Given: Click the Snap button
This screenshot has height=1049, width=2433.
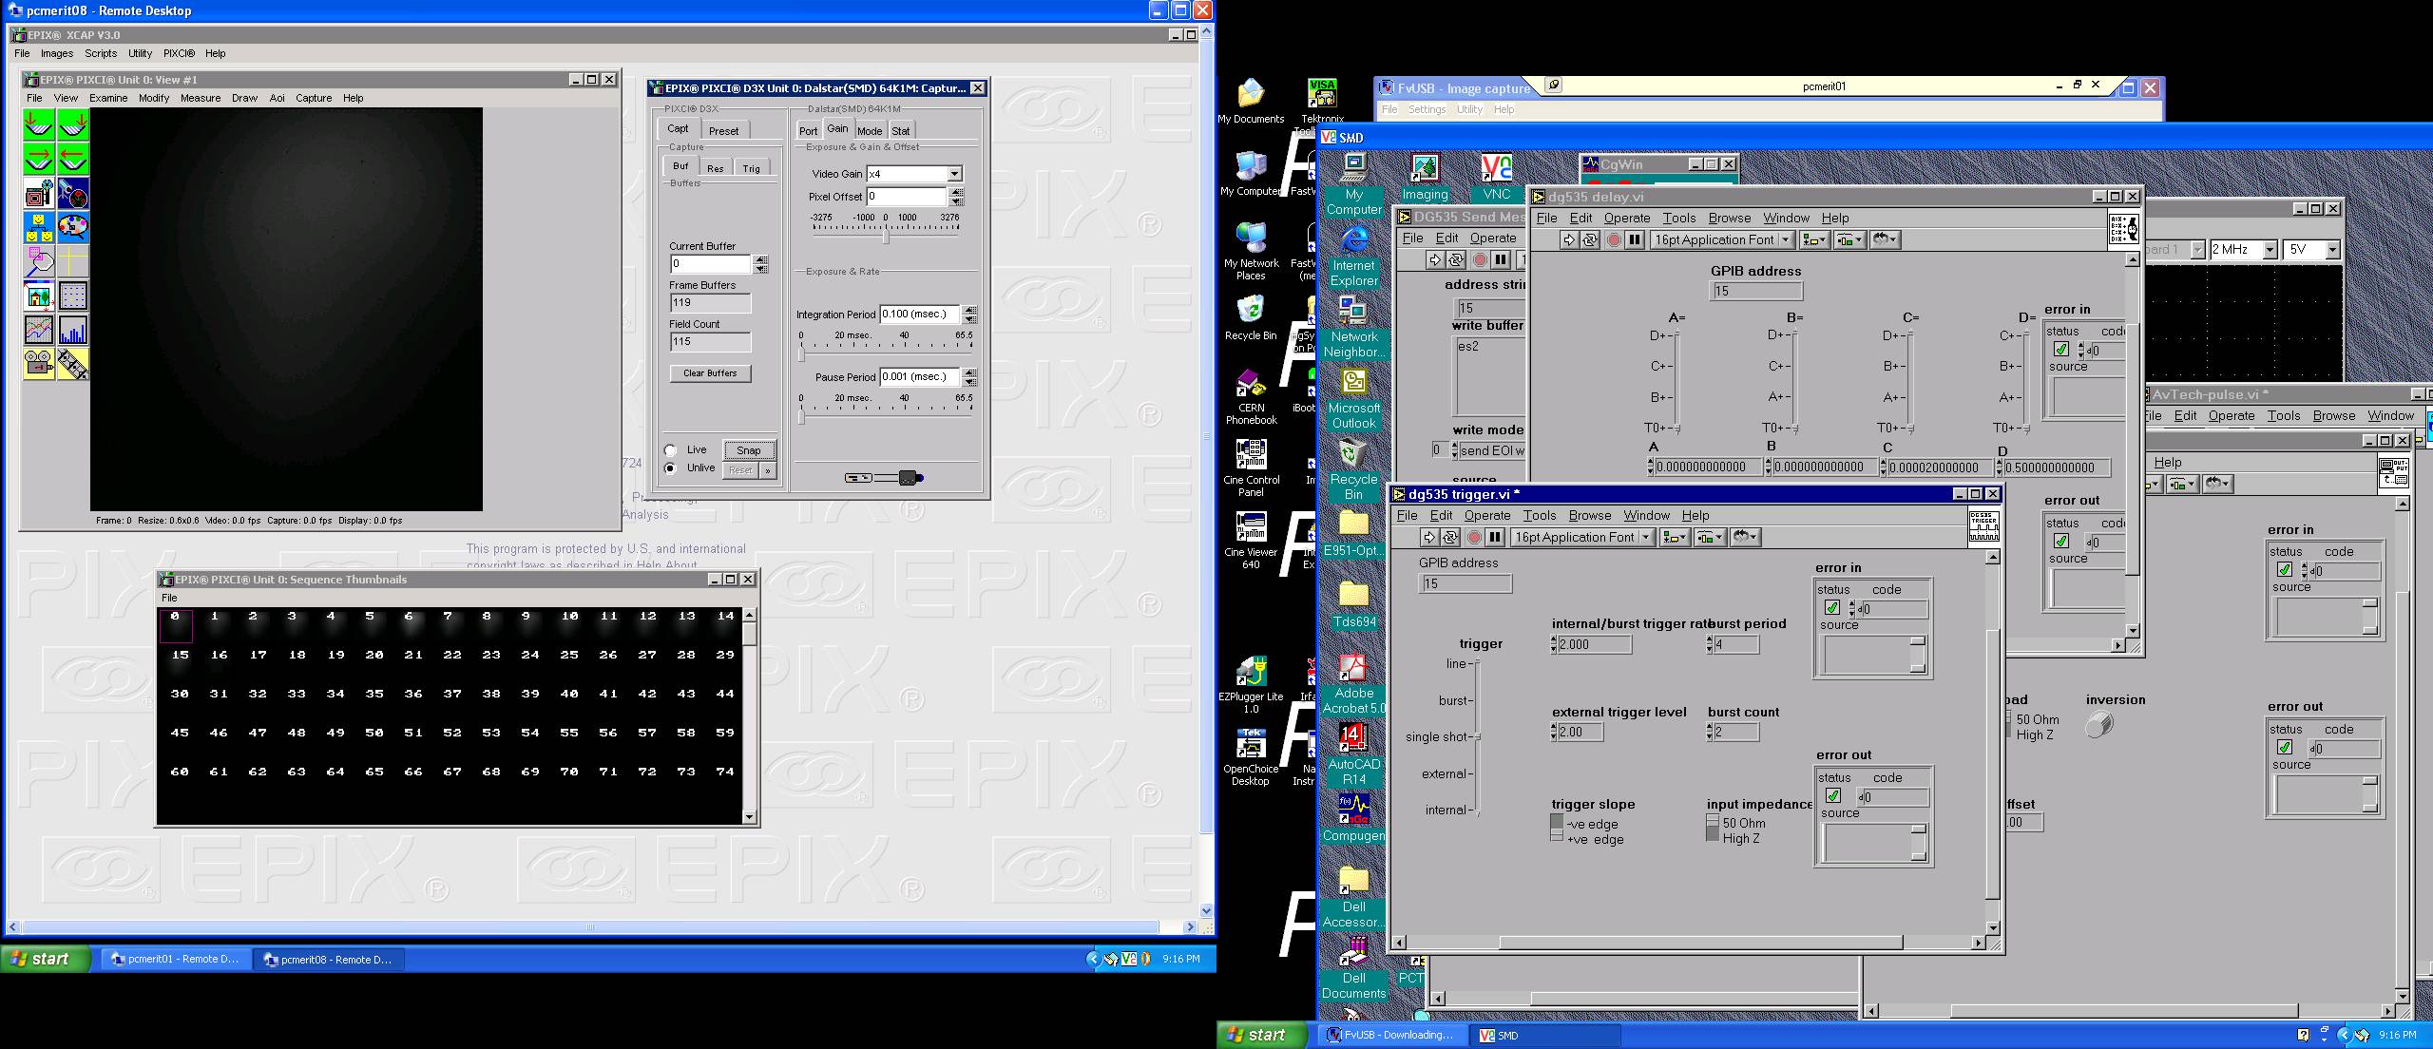Looking at the screenshot, I should (x=749, y=450).
